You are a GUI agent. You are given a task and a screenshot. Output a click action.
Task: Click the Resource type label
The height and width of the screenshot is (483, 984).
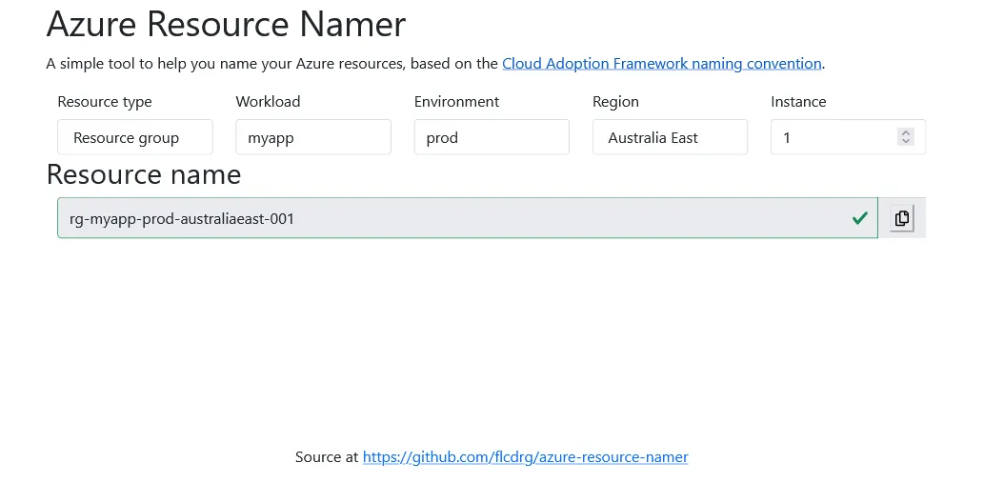105,102
